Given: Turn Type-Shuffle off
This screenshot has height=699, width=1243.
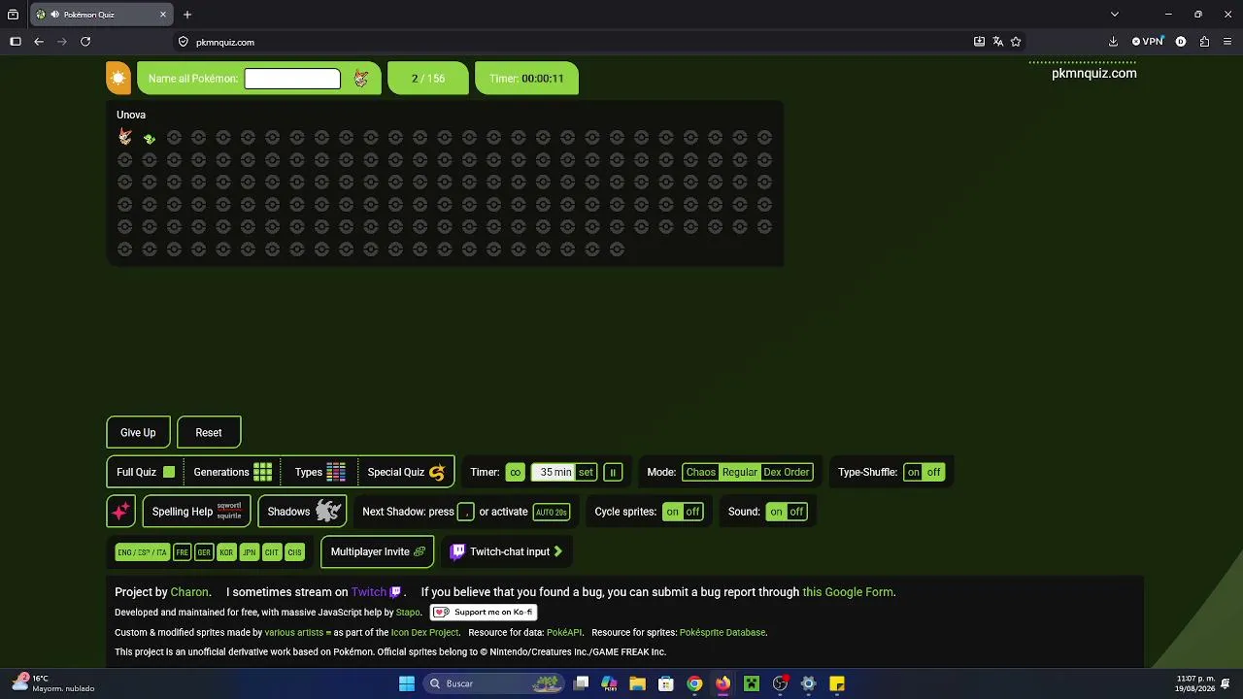Looking at the screenshot, I should click(934, 473).
